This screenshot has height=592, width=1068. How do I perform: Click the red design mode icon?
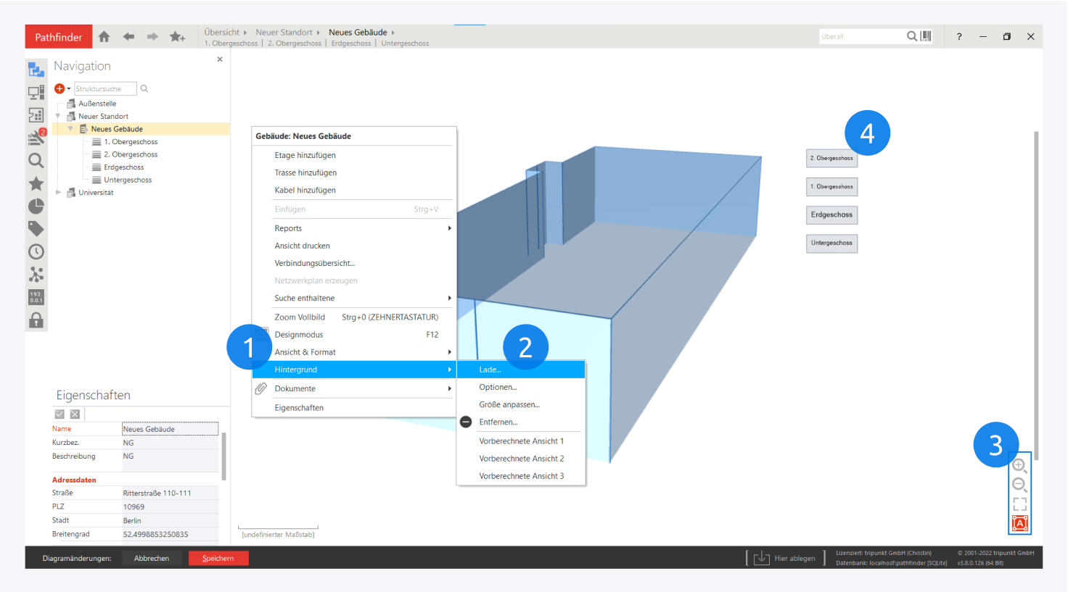coord(1019,523)
